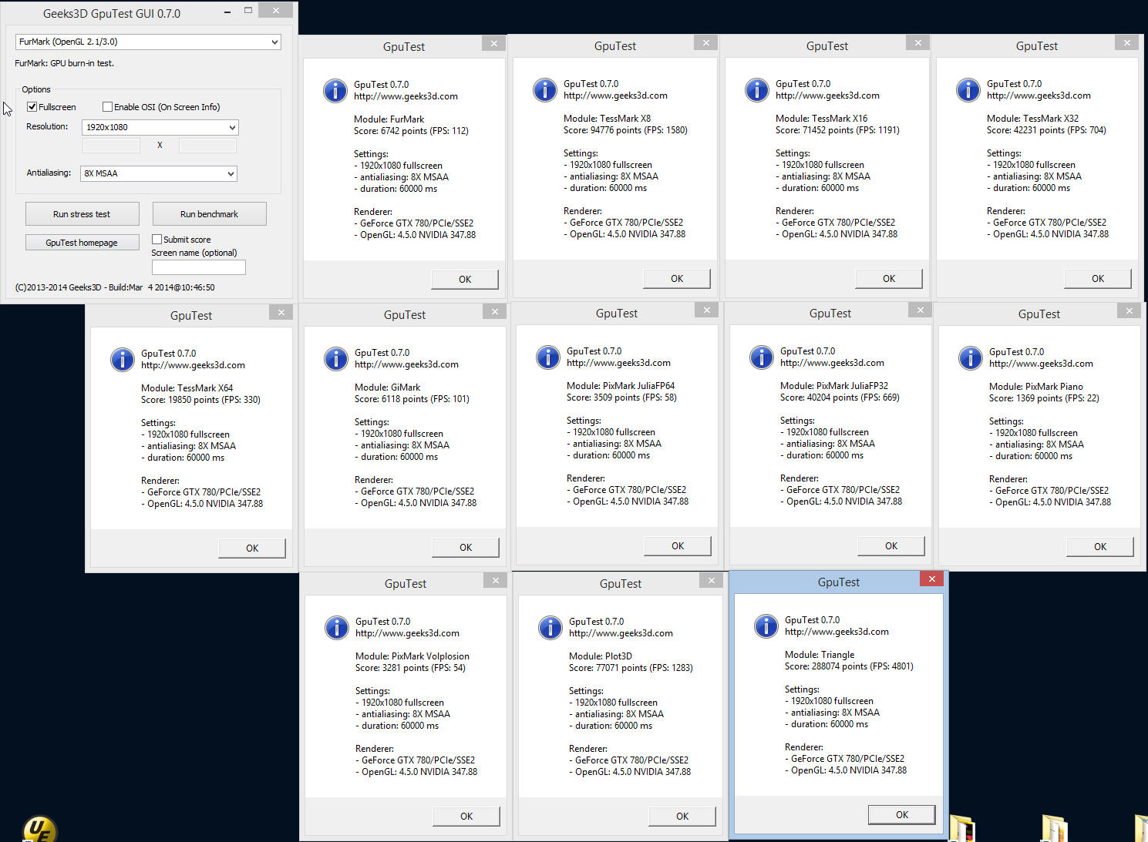Close the Plot3D result dialog
The height and width of the screenshot is (842, 1148).
[x=712, y=581]
